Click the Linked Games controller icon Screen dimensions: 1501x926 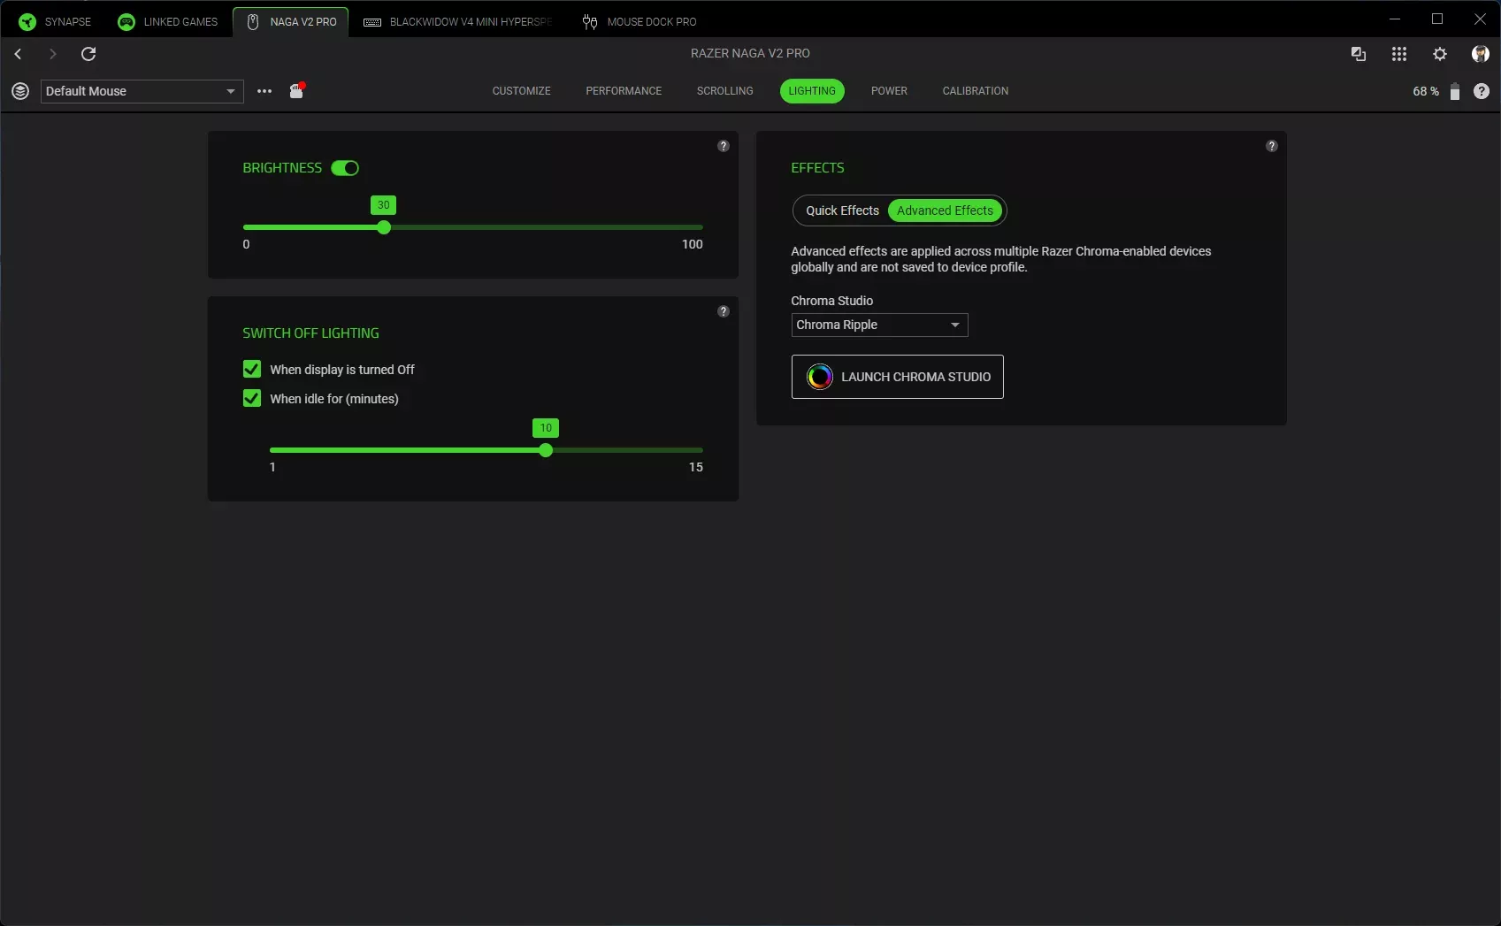126,22
